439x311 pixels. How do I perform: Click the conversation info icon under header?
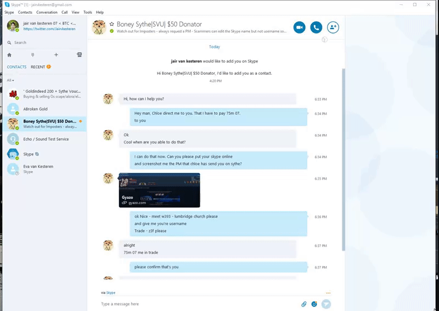pyautogui.click(x=324, y=40)
